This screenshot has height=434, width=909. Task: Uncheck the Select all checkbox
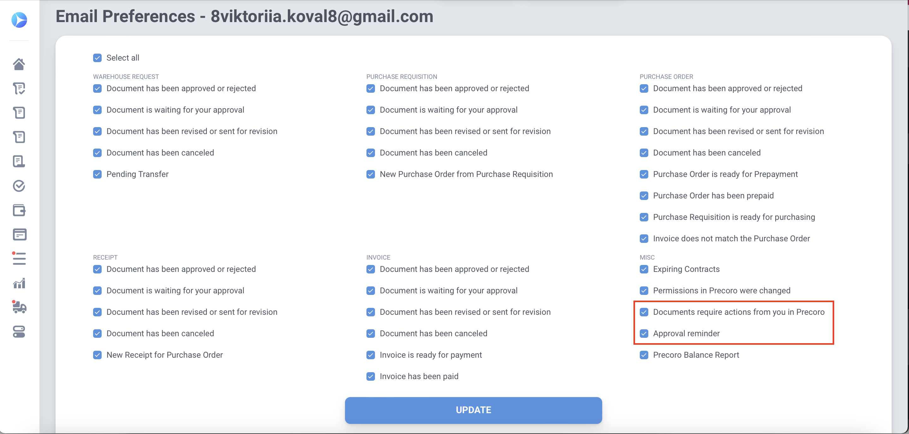tap(98, 58)
